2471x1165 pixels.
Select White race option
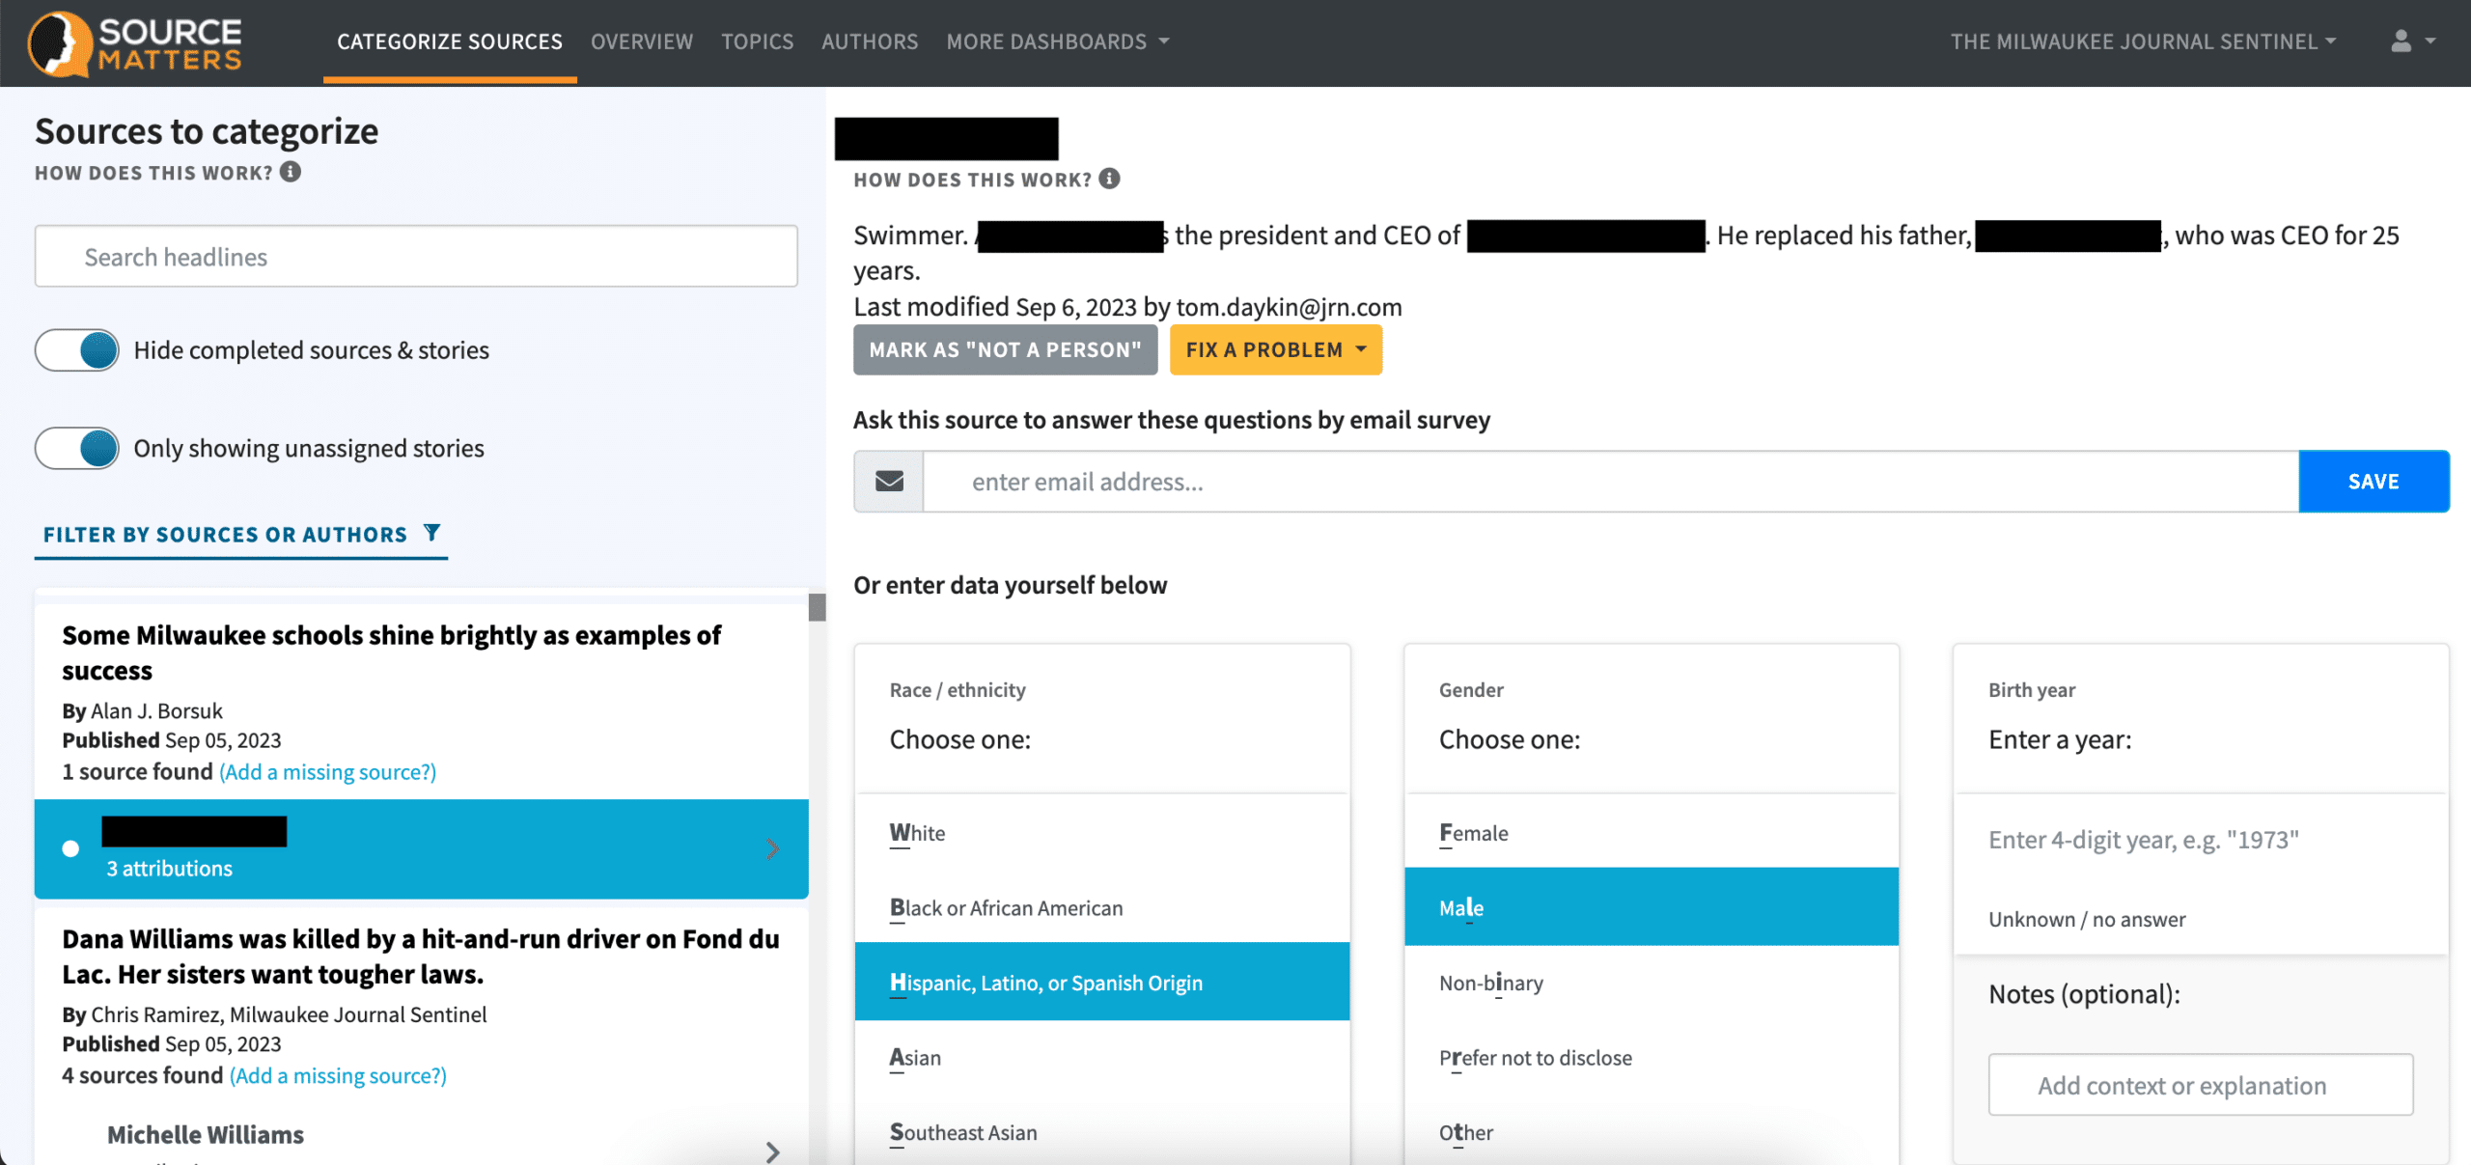point(1102,832)
